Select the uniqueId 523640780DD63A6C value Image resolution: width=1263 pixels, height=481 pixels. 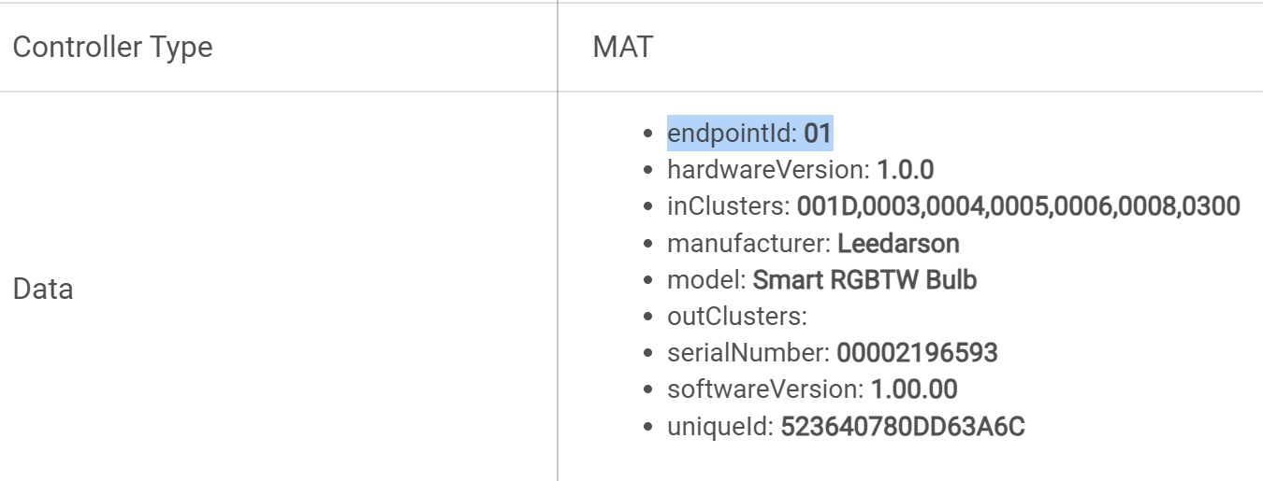[903, 427]
